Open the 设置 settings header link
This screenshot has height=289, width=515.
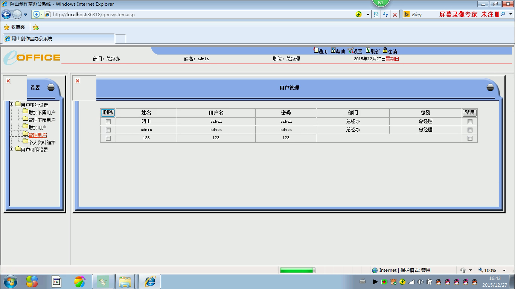click(355, 51)
